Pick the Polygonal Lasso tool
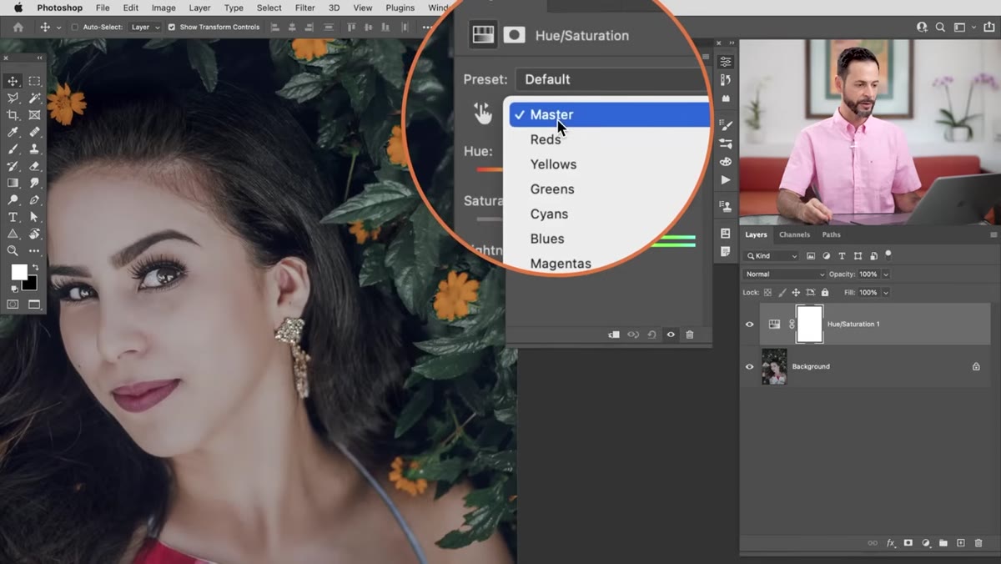Image resolution: width=1001 pixels, height=564 pixels. pyautogui.click(x=13, y=98)
